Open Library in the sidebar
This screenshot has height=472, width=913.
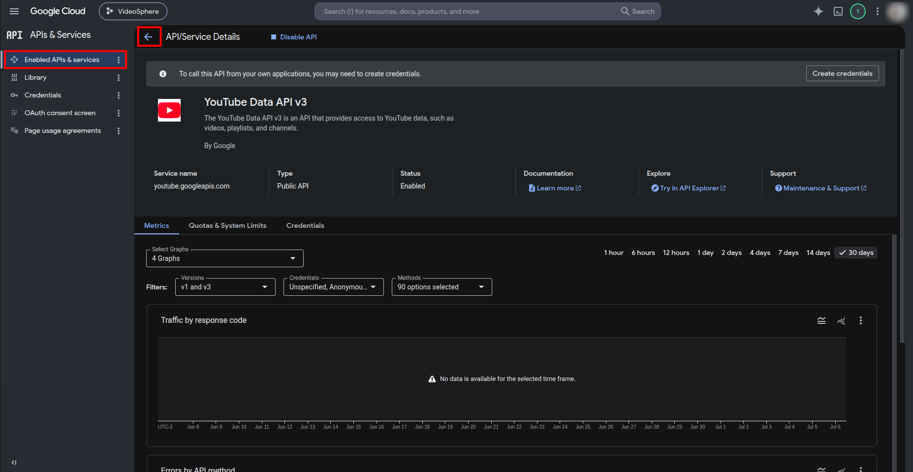[35, 78]
